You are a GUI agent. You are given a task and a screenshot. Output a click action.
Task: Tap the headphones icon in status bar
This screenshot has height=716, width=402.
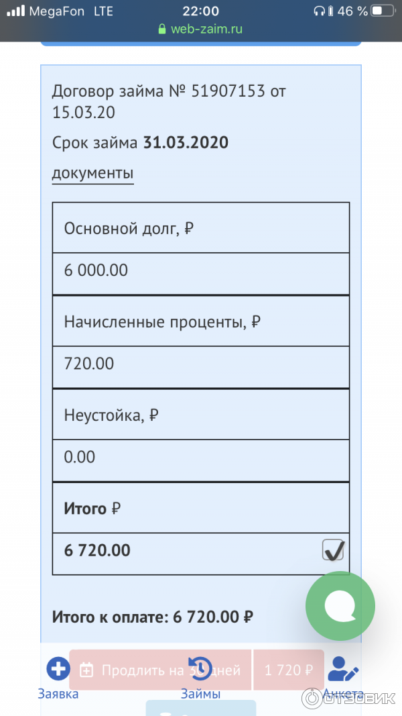point(320,11)
